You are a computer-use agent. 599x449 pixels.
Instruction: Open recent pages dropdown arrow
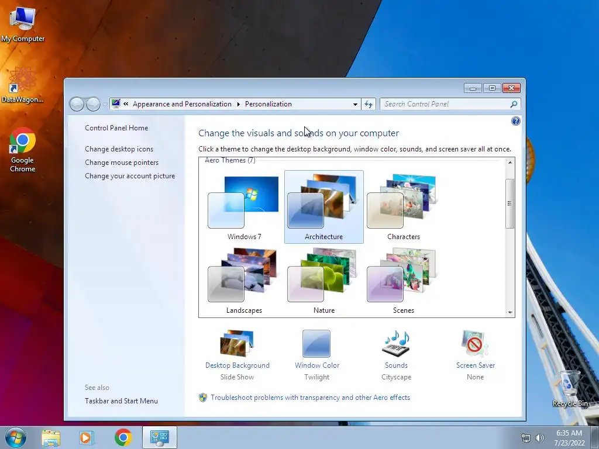[x=105, y=104]
